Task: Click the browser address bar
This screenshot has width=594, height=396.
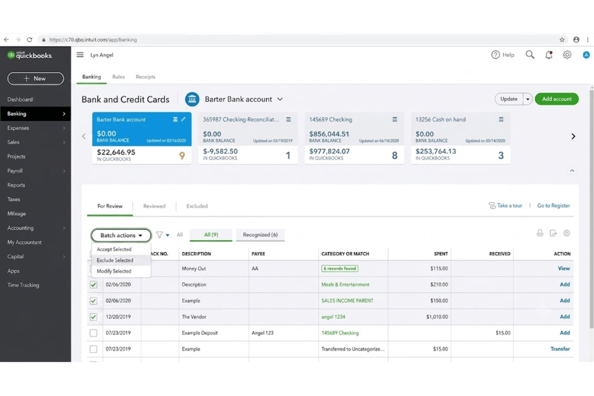Action: [297, 40]
